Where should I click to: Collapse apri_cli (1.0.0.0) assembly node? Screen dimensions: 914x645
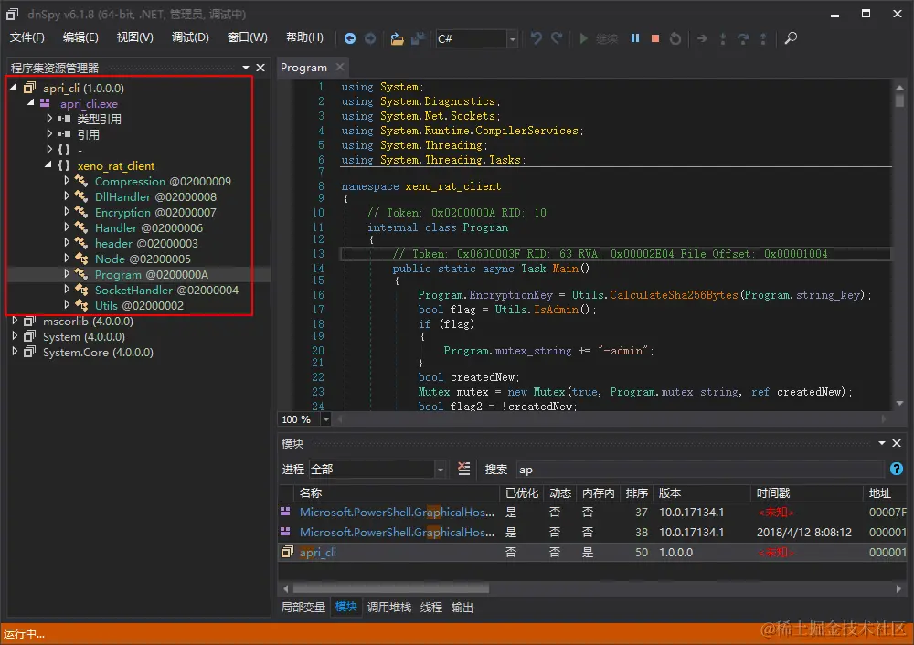point(14,88)
